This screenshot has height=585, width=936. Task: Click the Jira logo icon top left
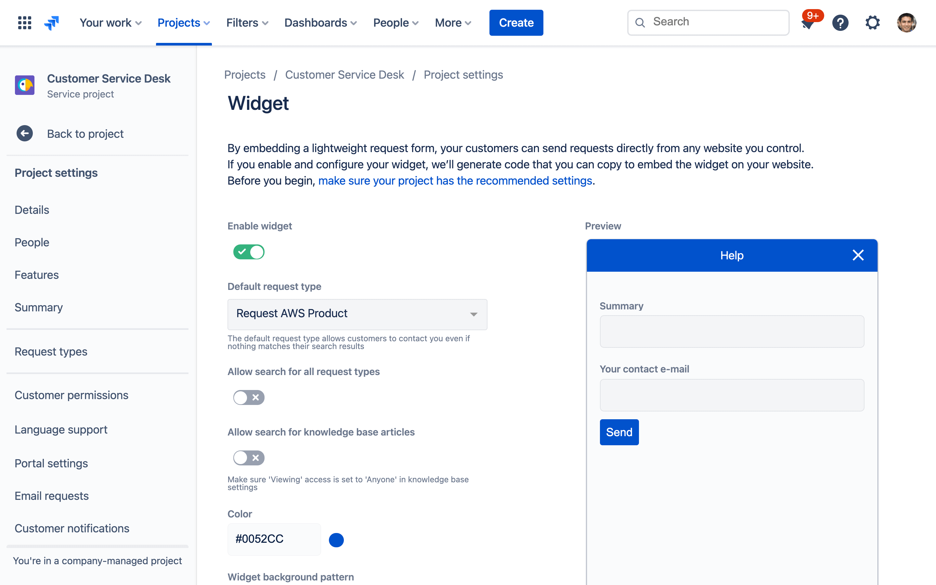pos(53,22)
